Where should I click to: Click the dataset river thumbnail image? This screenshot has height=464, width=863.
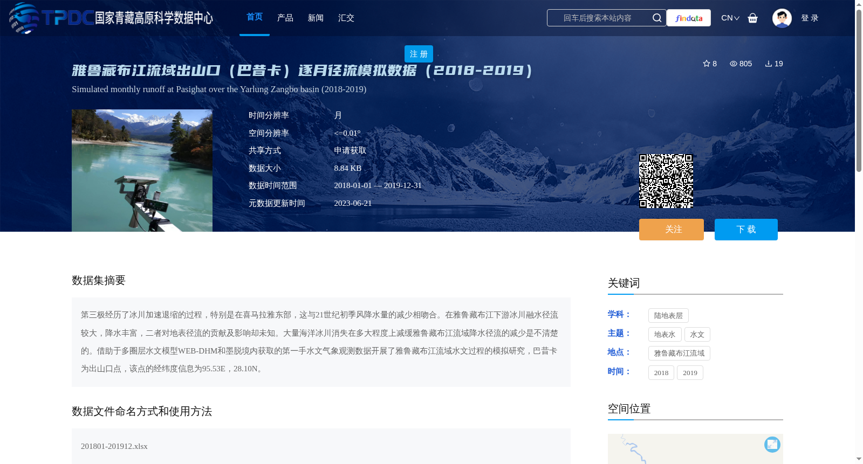tap(142, 170)
